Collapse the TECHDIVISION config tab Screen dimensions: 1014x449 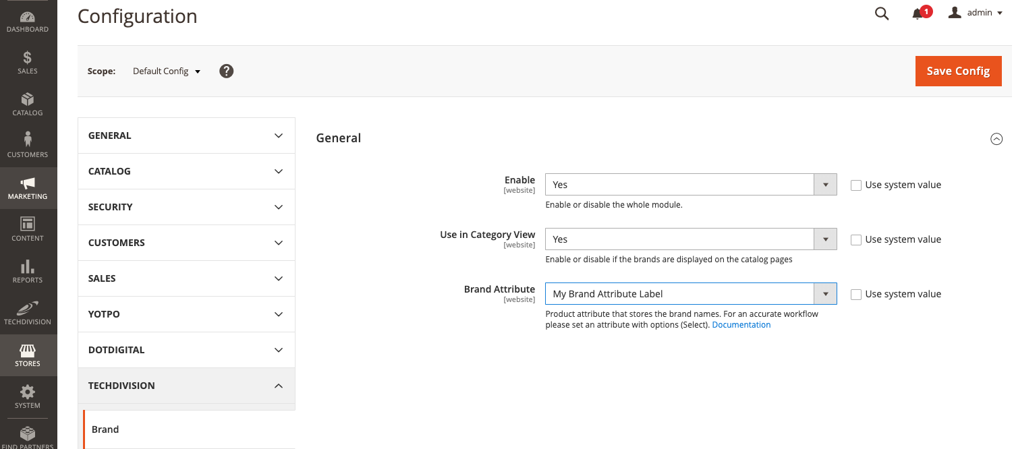point(186,386)
